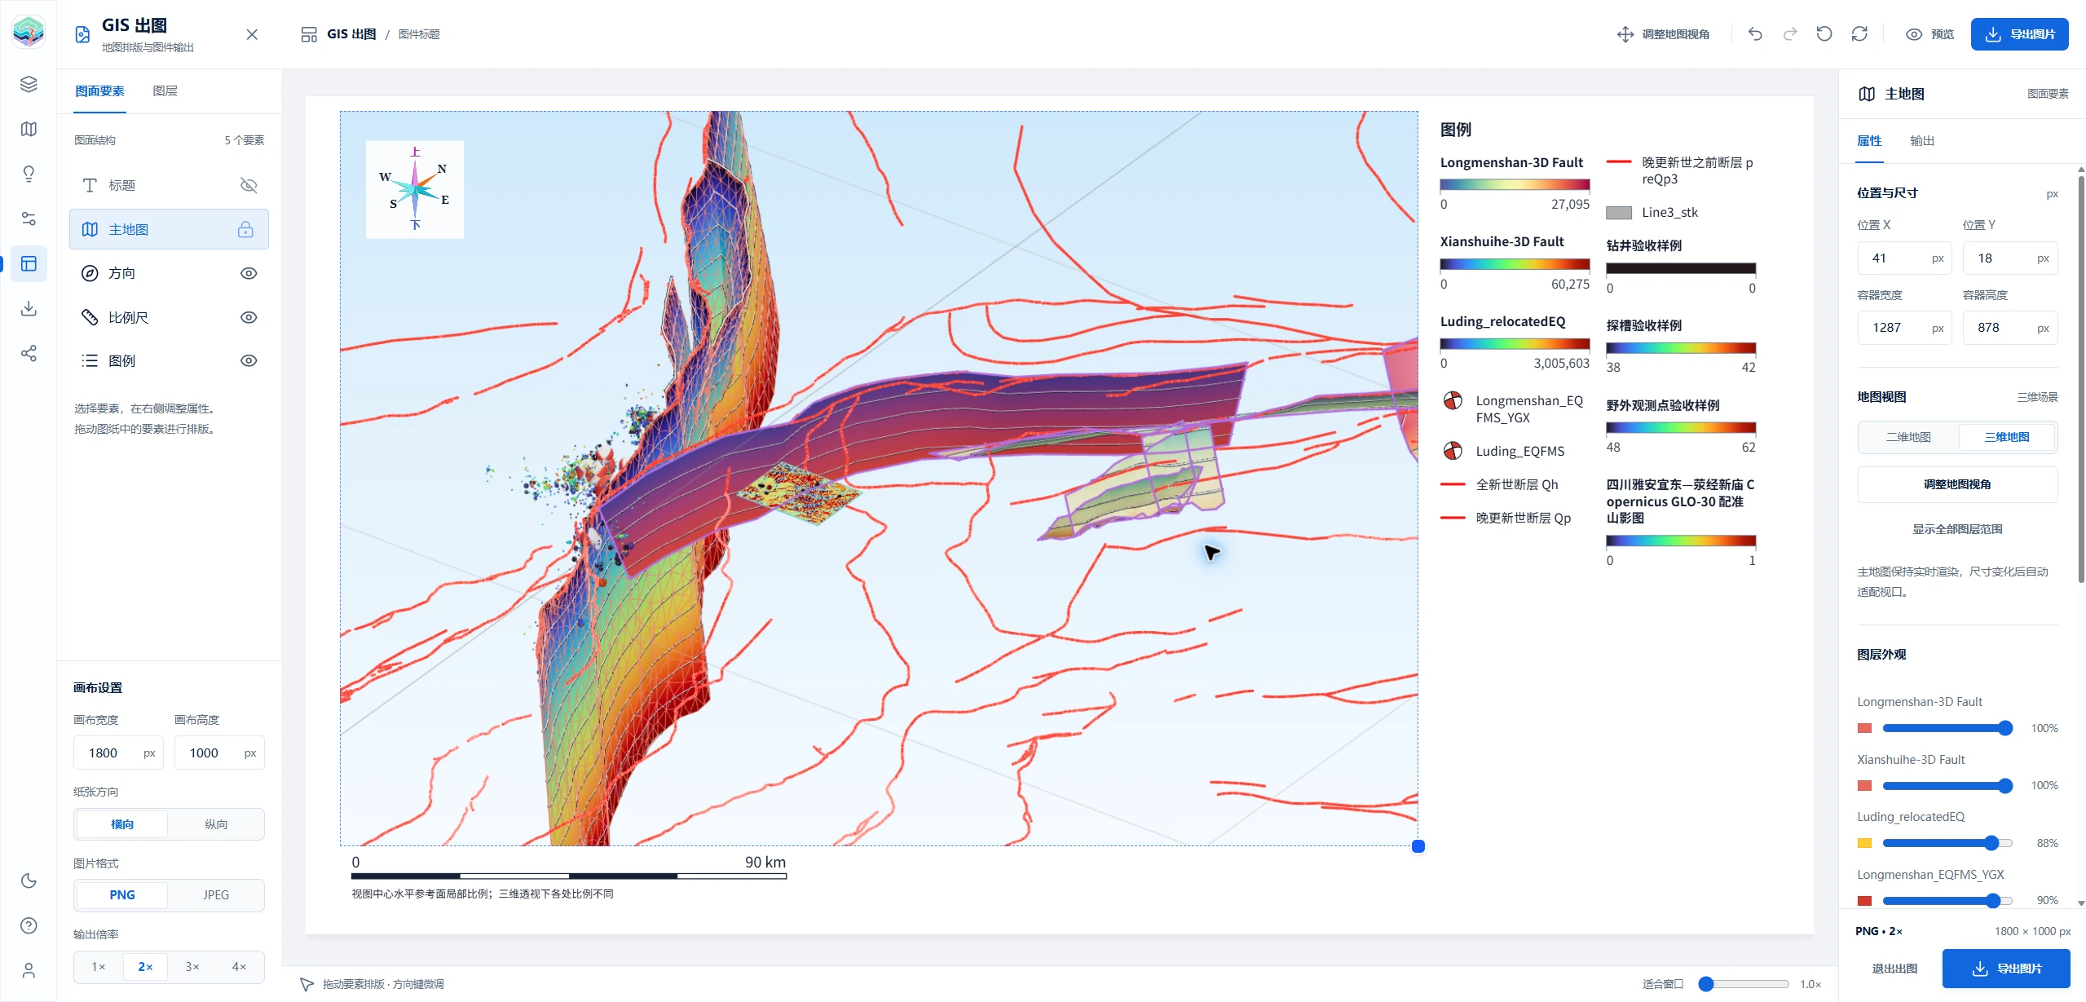Switch to 二维地图 view
Viewport: 2086px width, 1002px height.
1908,437
